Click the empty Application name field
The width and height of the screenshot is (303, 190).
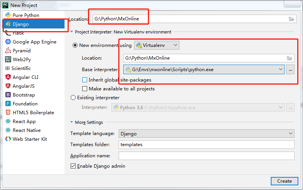[x=206, y=156]
